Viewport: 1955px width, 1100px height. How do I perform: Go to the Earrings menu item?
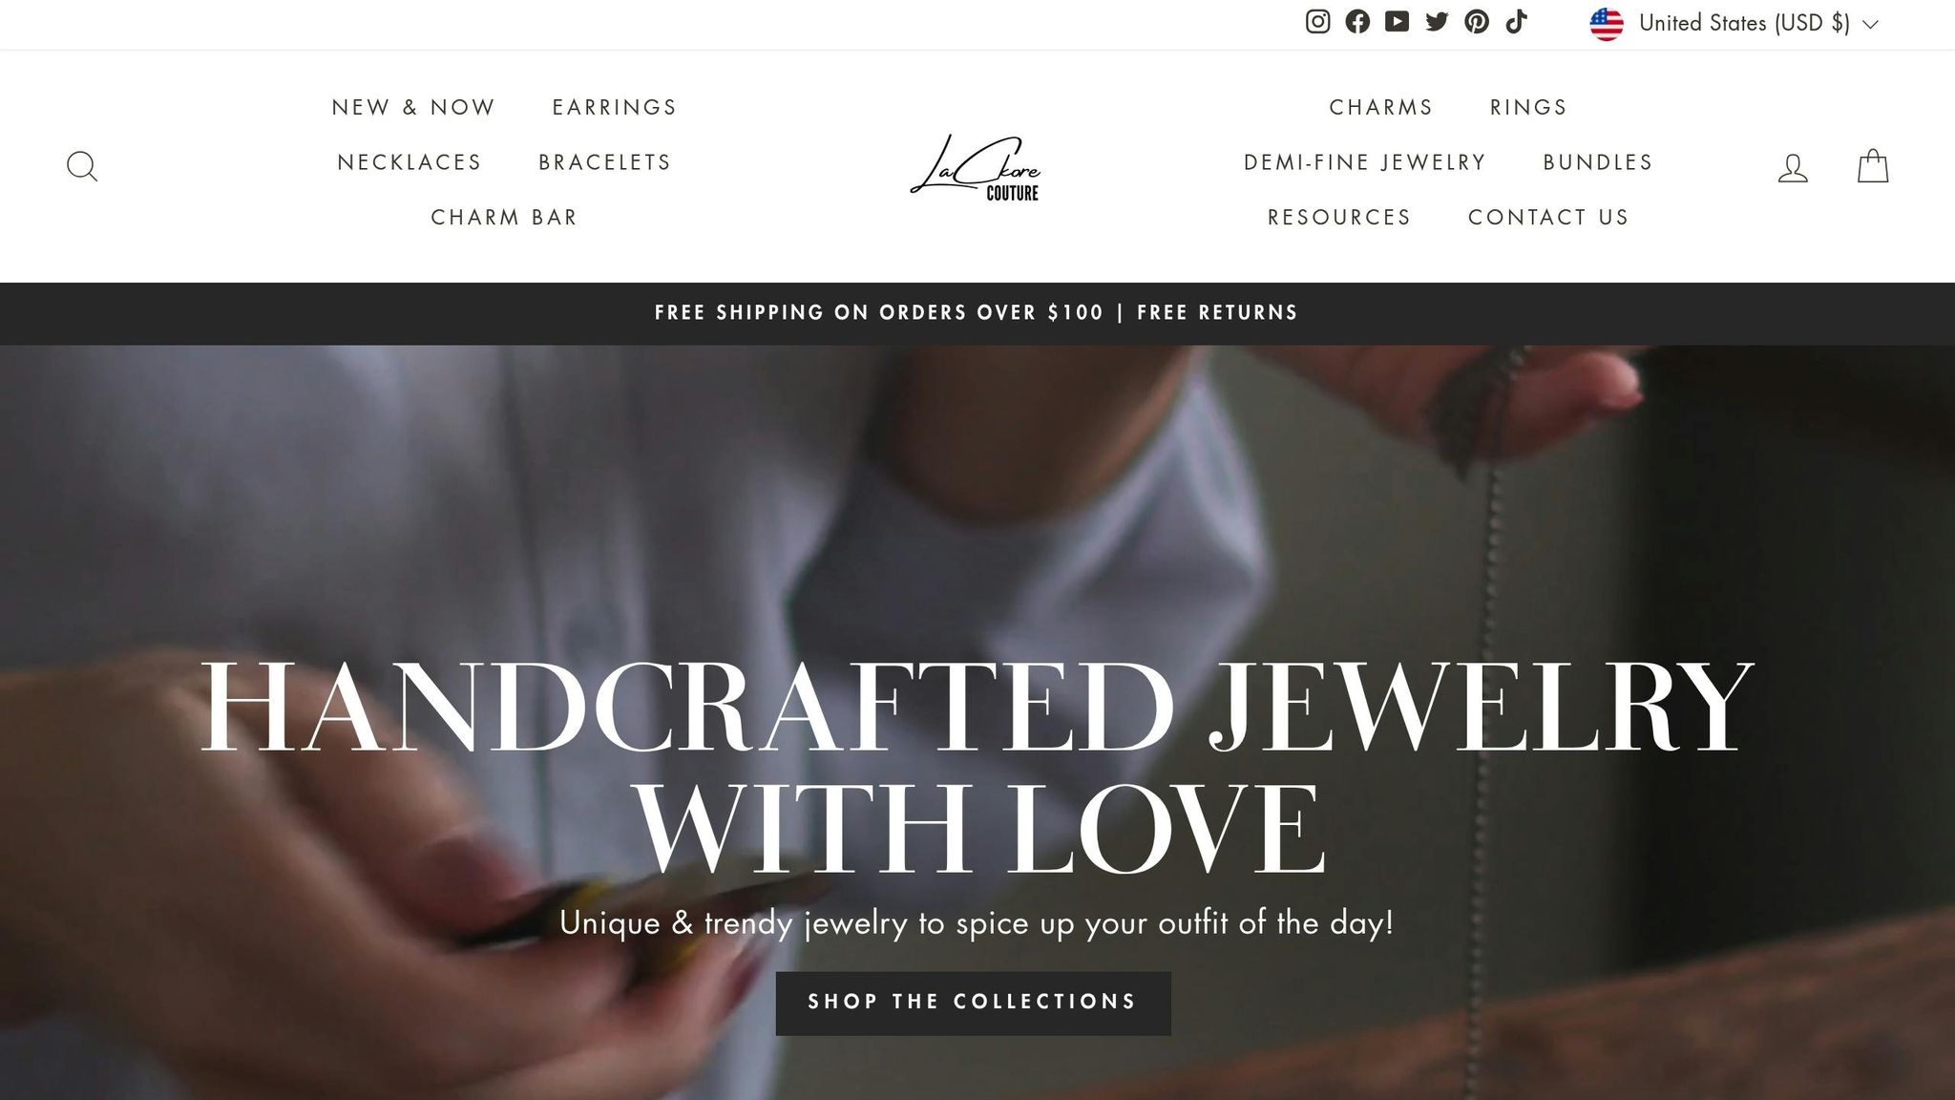(615, 107)
